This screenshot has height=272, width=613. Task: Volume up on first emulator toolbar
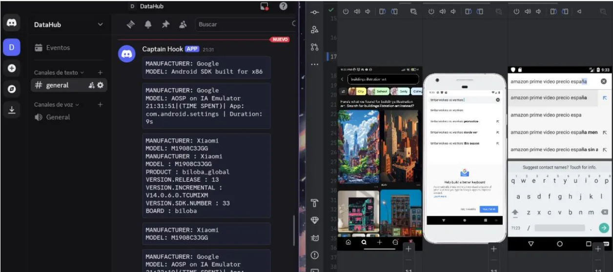(357, 11)
